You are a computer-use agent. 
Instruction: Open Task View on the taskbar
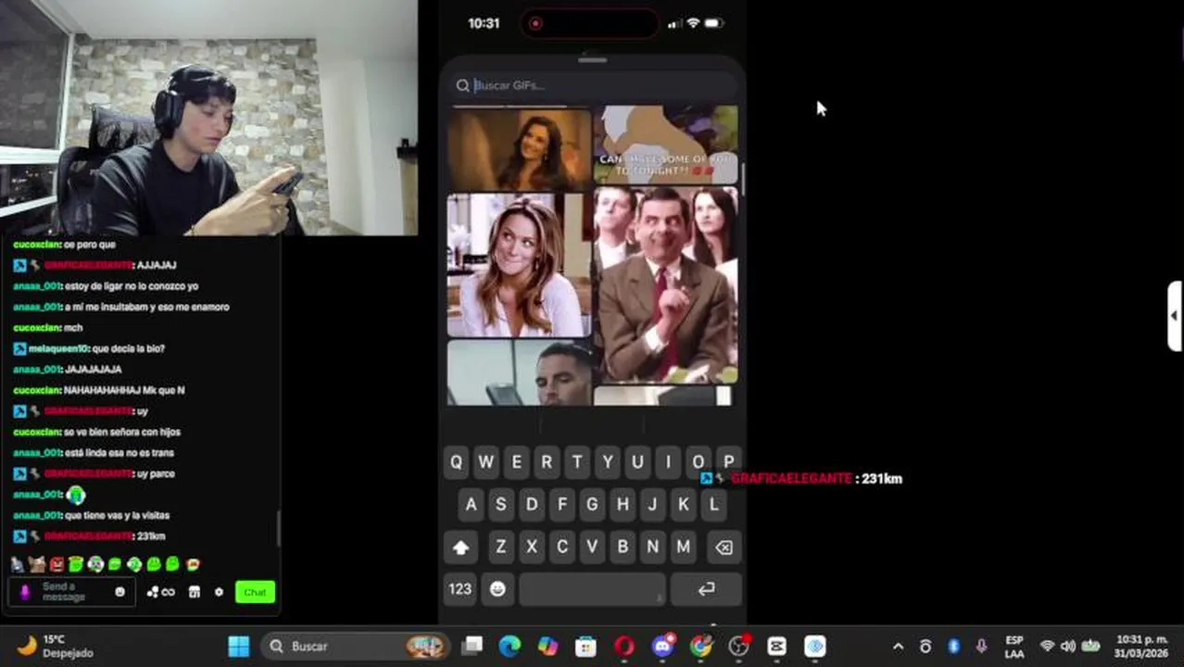tap(473, 646)
